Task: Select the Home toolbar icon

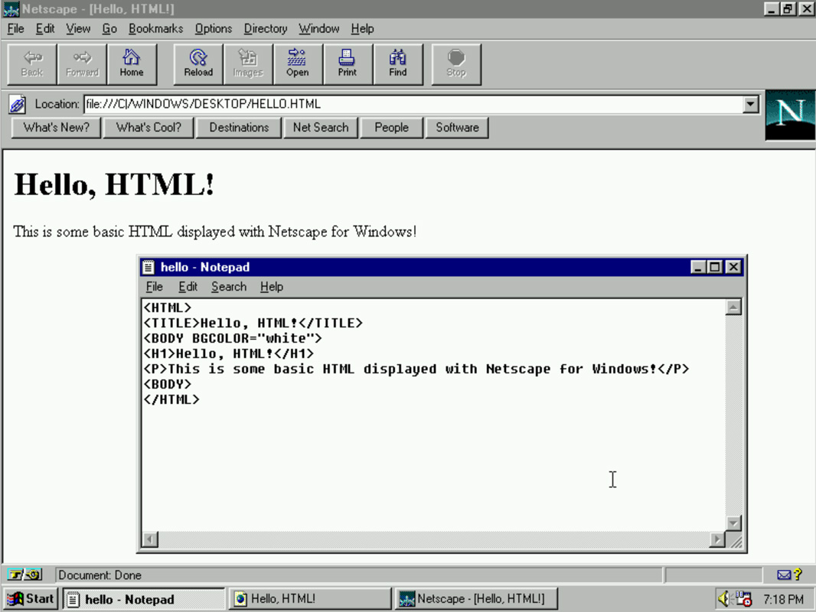Action: click(x=132, y=63)
